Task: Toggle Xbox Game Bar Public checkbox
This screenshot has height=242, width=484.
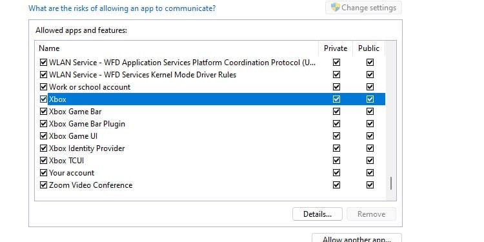Action: [370, 112]
